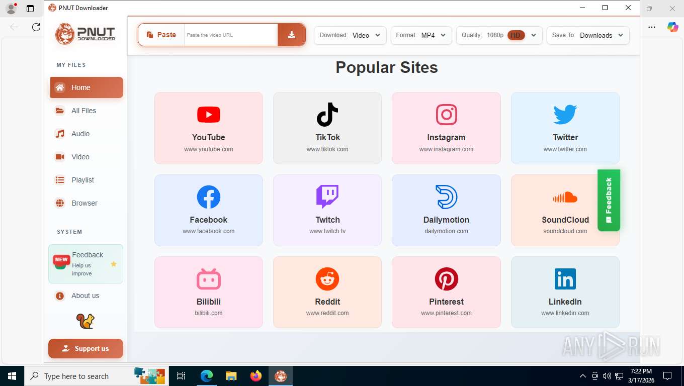Click the YouTube logo icon
The height and width of the screenshot is (386, 684).
click(209, 115)
